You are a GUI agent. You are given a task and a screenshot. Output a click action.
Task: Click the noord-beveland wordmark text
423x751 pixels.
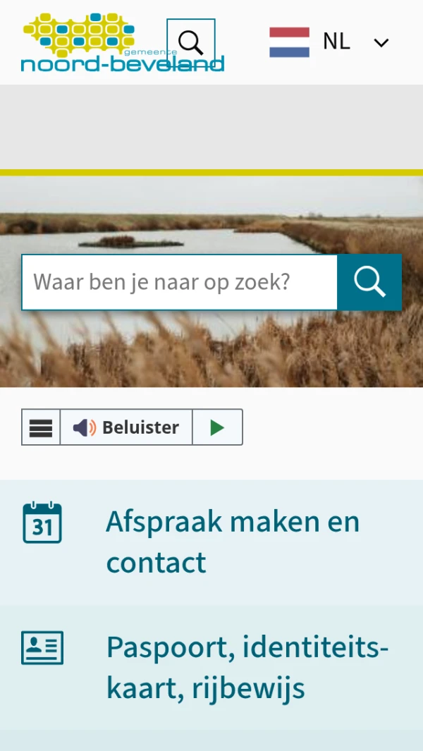123,63
